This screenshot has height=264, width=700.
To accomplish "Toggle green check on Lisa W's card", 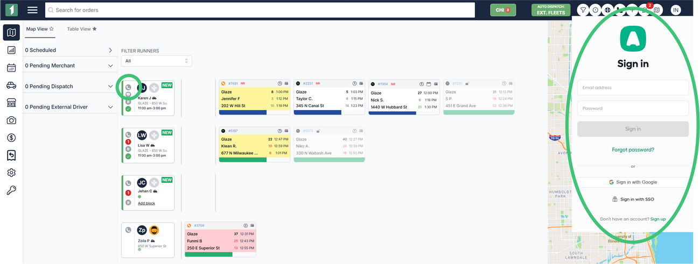I will tap(128, 156).
